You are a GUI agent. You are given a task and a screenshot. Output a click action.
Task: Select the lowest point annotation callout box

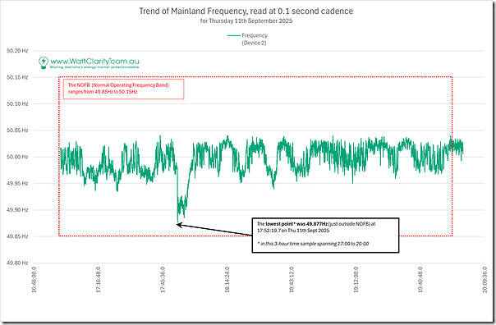click(x=325, y=236)
